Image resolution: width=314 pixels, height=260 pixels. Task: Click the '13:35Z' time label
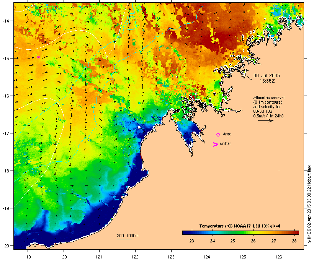pos(267,81)
